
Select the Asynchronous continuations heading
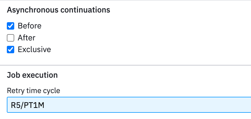(x=58, y=10)
